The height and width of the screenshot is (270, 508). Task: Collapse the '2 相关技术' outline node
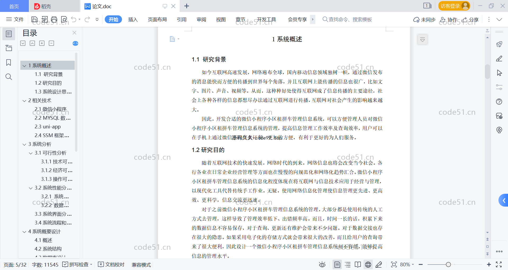(x=24, y=101)
